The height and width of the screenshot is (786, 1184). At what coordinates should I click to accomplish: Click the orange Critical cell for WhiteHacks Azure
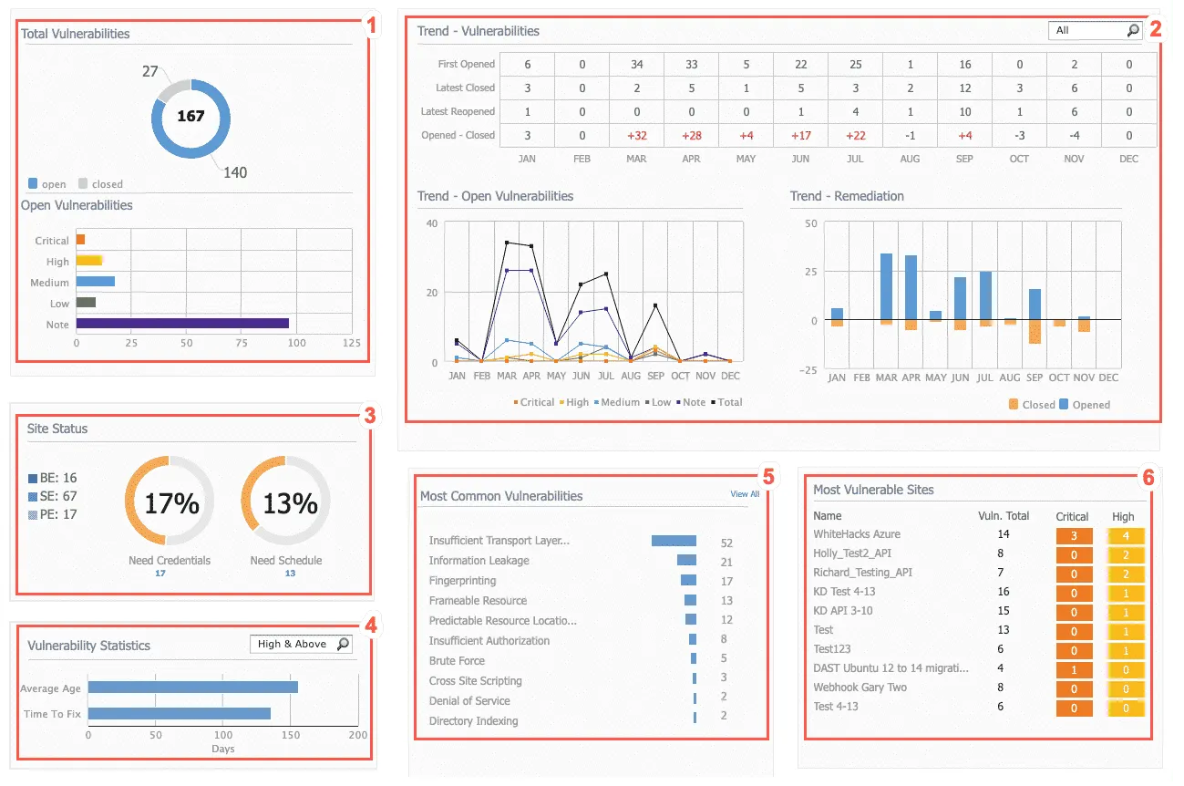(1074, 535)
